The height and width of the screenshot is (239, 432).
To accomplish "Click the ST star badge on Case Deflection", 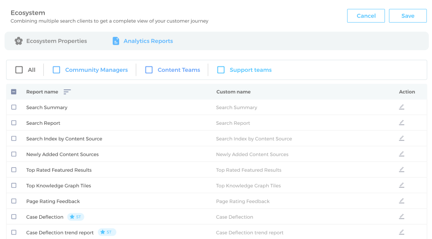I will point(76,217).
